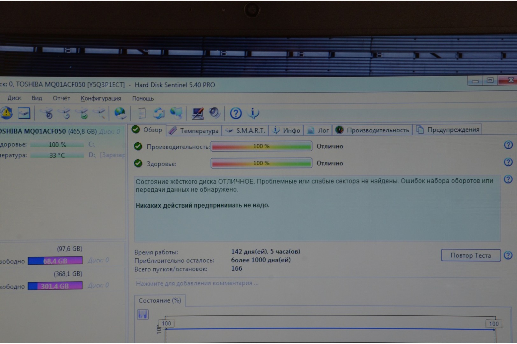Click the add comment field

tap(197, 283)
